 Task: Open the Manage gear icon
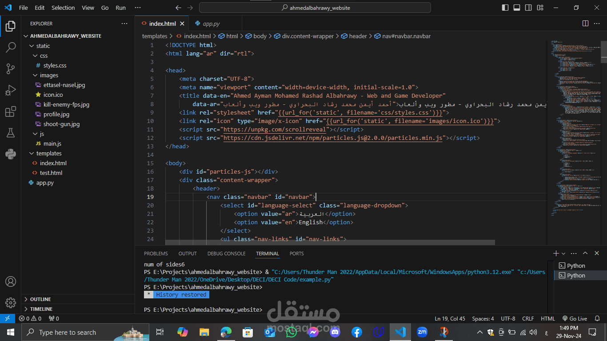point(11,303)
